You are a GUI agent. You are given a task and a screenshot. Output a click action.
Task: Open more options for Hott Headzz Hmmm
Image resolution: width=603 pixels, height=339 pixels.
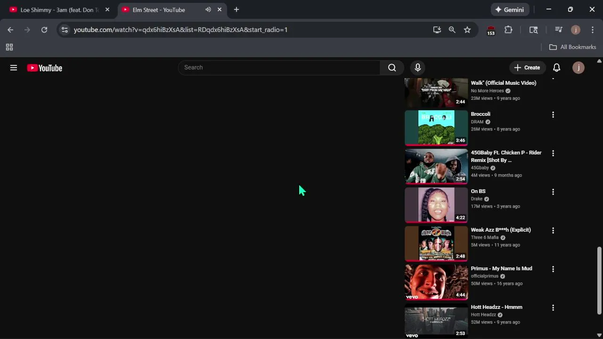point(553,308)
